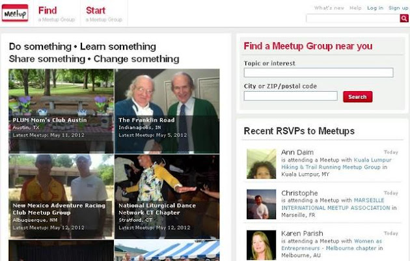Open Kuala Lumpur Hiking & Trail Running Meetup Group link
410x261 pixels.
click(x=336, y=163)
